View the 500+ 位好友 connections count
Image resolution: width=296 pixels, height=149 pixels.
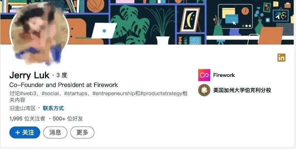point(68,119)
